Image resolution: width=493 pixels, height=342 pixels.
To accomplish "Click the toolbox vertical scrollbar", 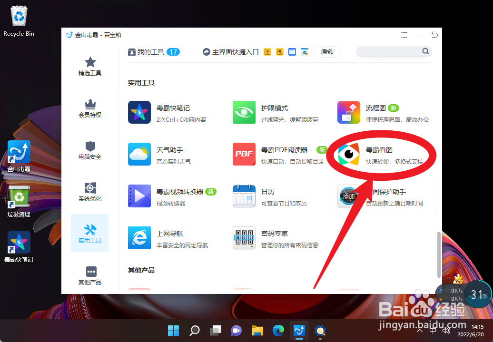I will point(439,255).
